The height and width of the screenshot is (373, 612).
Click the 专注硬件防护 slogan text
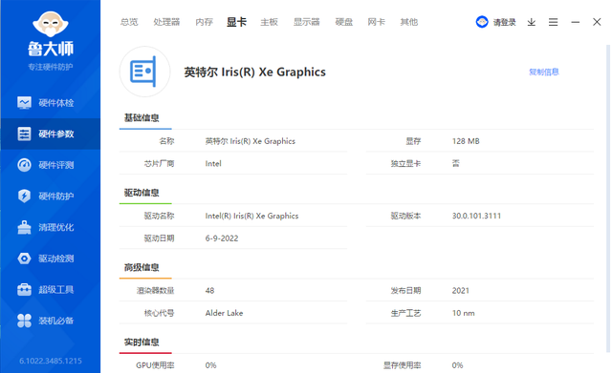click(x=51, y=67)
